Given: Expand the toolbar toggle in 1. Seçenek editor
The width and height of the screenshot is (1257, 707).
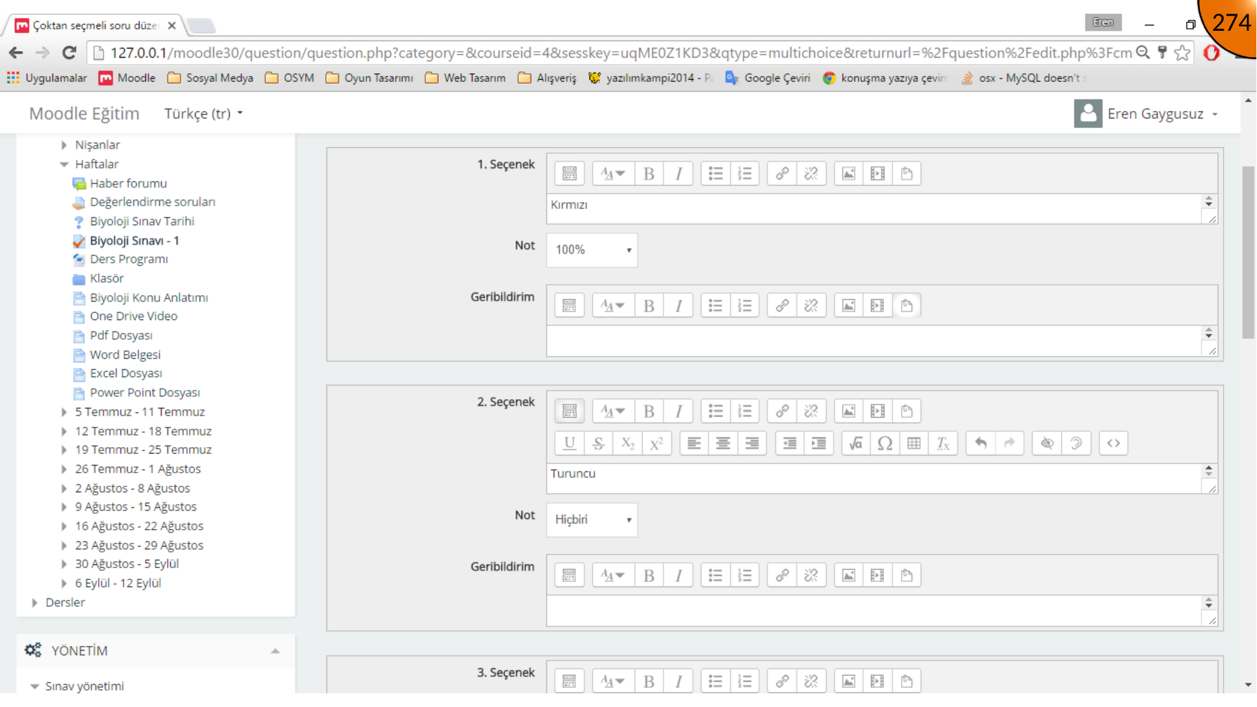Looking at the screenshot, I should [569, 173].
